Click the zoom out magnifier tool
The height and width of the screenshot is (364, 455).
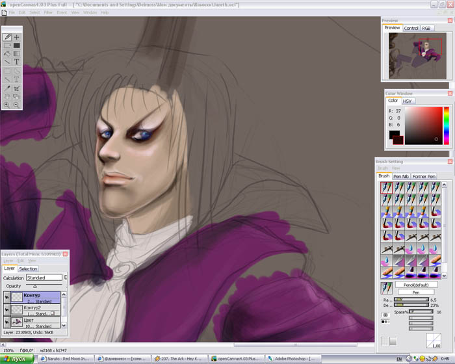point(16,105)
